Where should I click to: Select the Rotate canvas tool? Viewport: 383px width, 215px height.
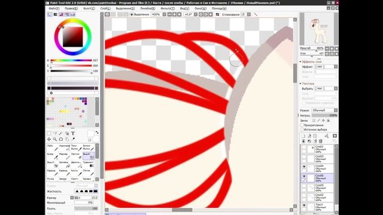tap(61, 139)
